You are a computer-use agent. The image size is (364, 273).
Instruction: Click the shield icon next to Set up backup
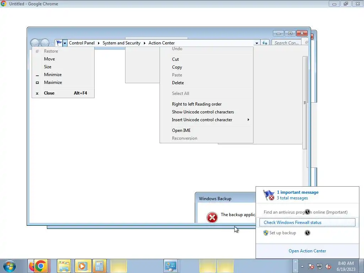[x=266, y=233]
